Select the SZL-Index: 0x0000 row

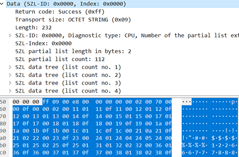pos(43,43)
